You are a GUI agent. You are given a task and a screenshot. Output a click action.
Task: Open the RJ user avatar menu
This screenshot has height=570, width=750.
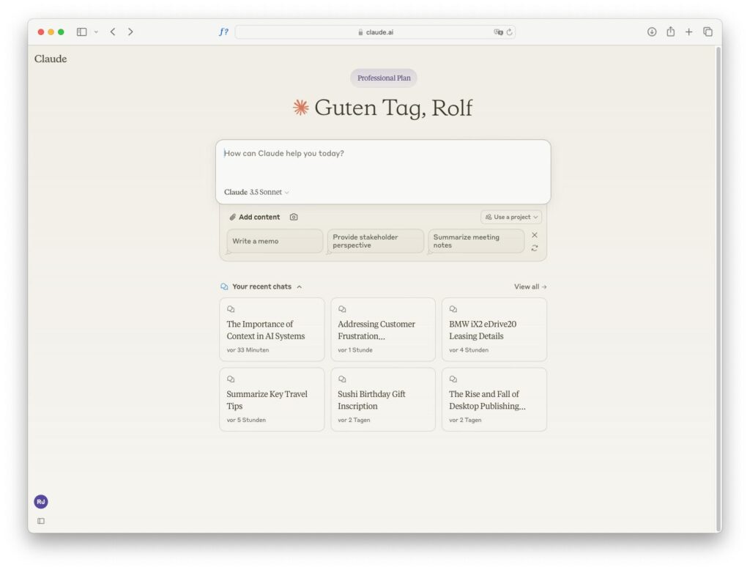click(41, 502)
